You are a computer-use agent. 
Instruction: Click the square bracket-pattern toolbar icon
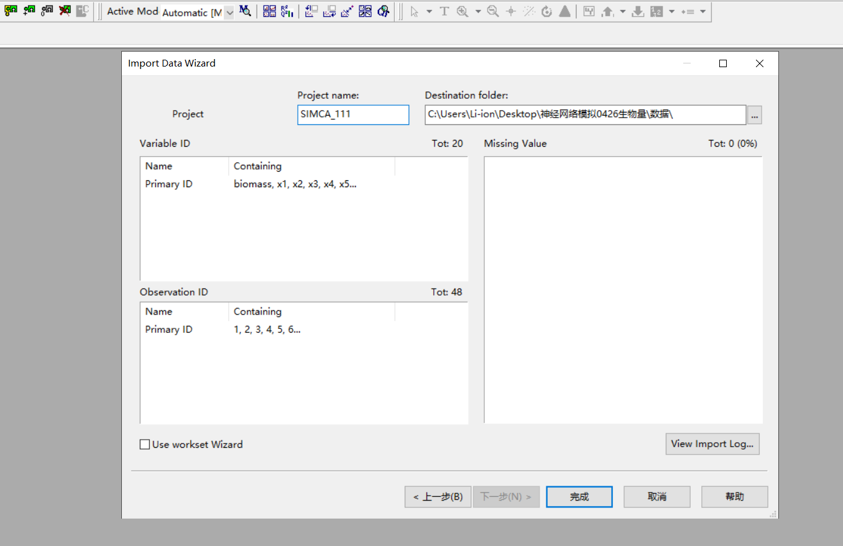pos(589,12)
